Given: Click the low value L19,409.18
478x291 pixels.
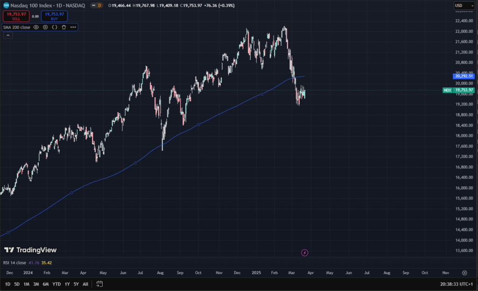Looking at the screenshot, I should [x=168, y=6].
